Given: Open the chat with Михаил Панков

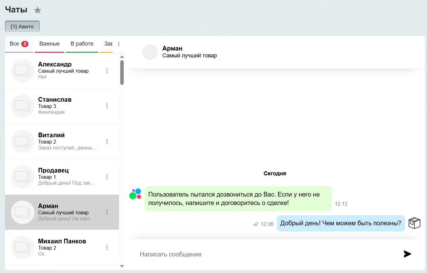Looking at the screenshot, I should (x=62, y=248).
